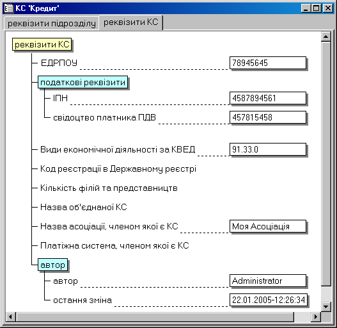This screenshot has height=328, width=337.
Task: Focus свідоцтво платника ПДВ value field
Action: click(268, 117)
